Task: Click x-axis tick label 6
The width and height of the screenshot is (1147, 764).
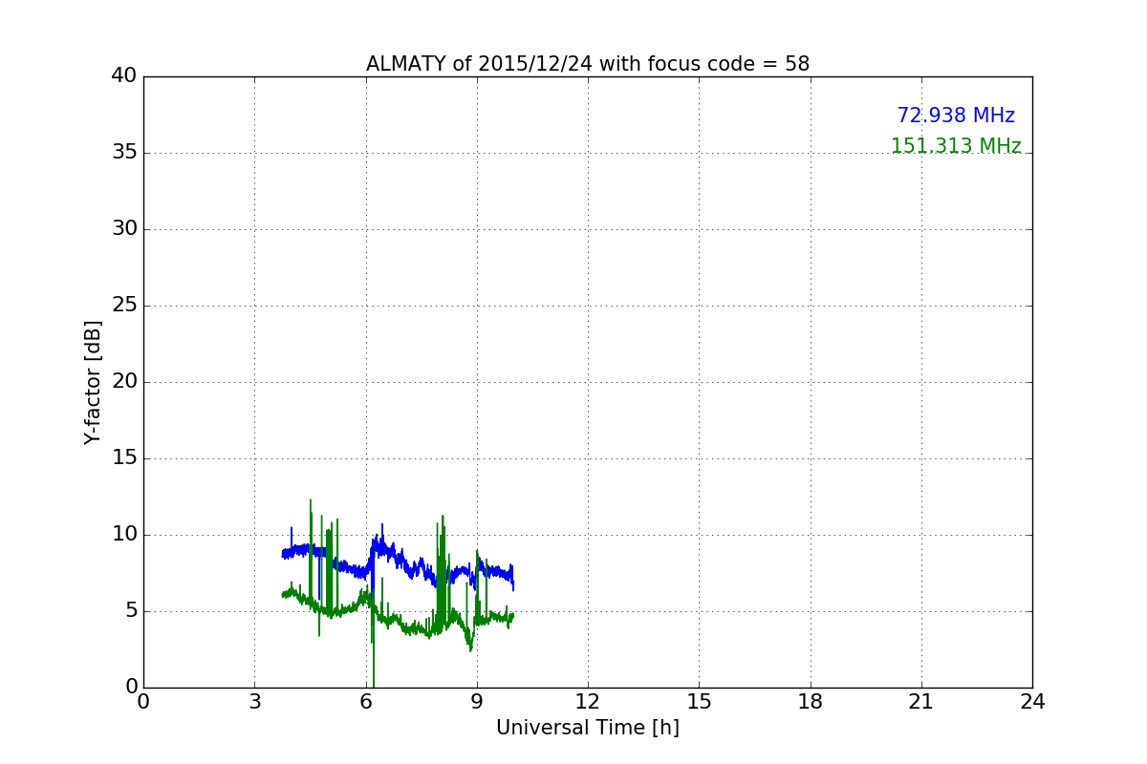Action: (366, 702)
